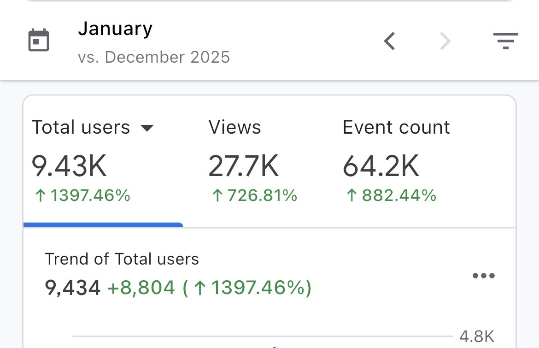Tap the up arrow beside 882.44%
Screen dimensions: 539x348
tap(352, 196)
